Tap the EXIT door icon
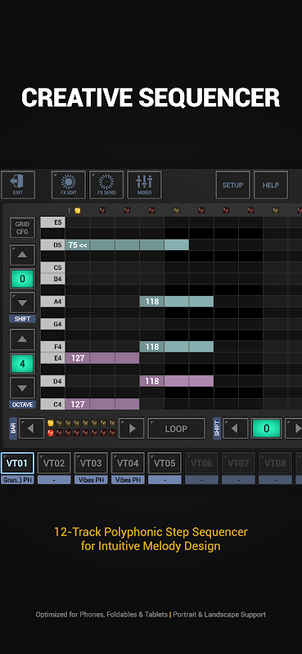 point(18,185)
